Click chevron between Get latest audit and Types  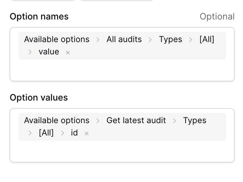pyautogui.click(x=174, y=121)
